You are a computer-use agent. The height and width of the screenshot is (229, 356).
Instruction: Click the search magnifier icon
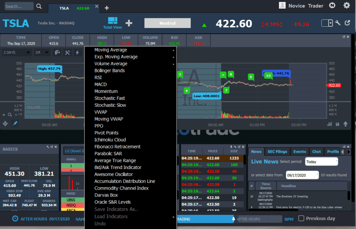click(39, 6)
